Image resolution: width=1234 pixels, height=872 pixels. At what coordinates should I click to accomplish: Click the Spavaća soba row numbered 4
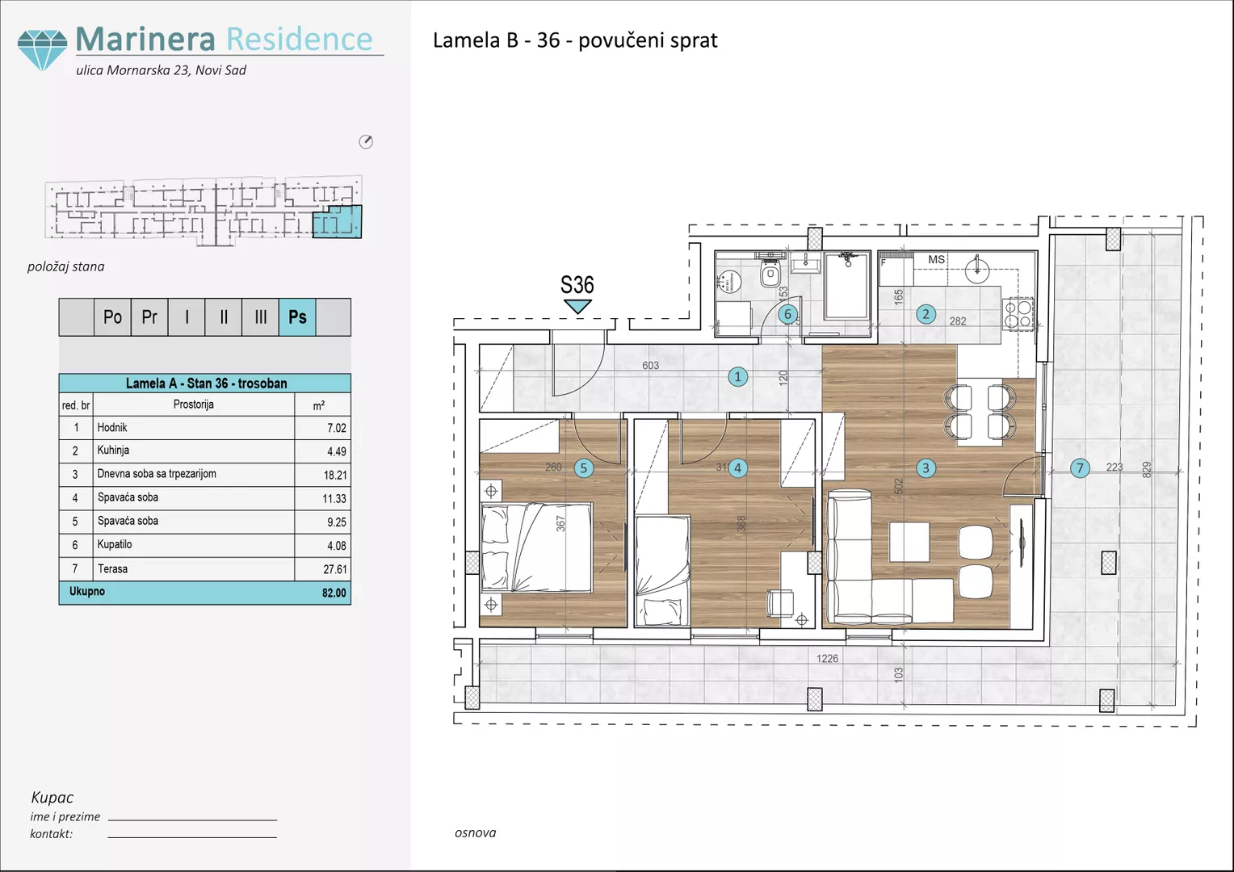pos(205,498)
